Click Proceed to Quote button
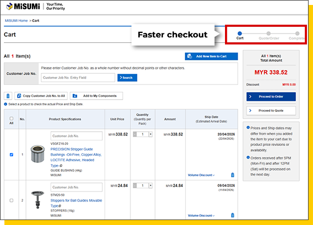 tap(271, 110)
